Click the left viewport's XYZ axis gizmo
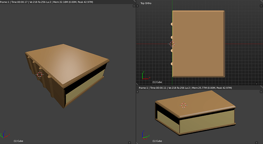 pos(5,134)
